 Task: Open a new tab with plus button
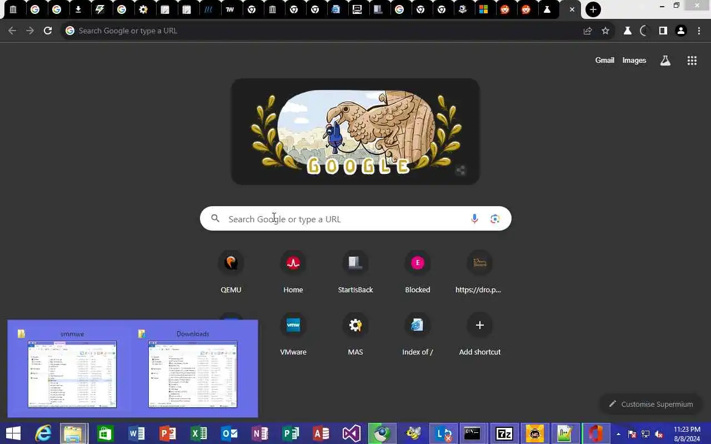(x=593, y=9)
